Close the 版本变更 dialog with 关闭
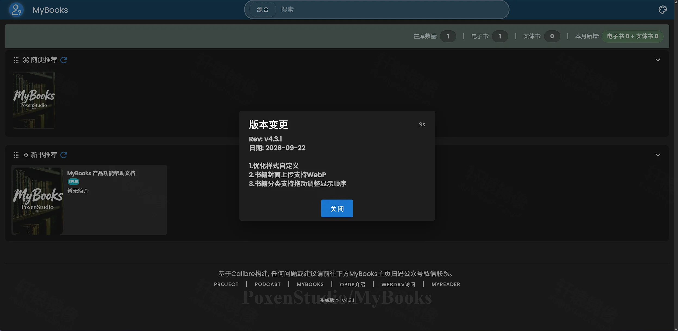 [x=337, y=208]
